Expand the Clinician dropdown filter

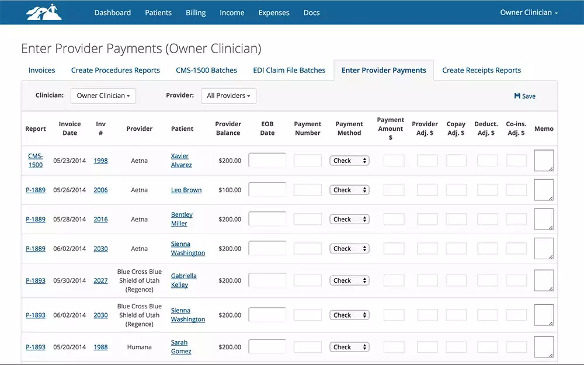[103, 96]
